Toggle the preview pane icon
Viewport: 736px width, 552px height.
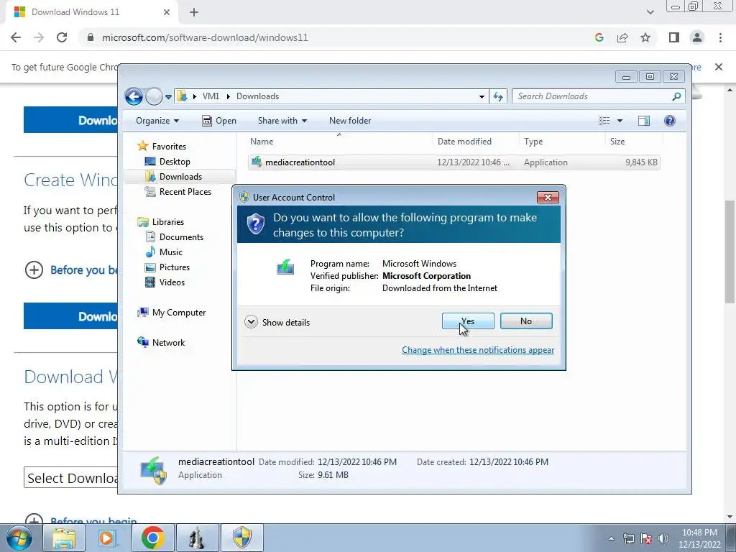(x=644, y=121)
